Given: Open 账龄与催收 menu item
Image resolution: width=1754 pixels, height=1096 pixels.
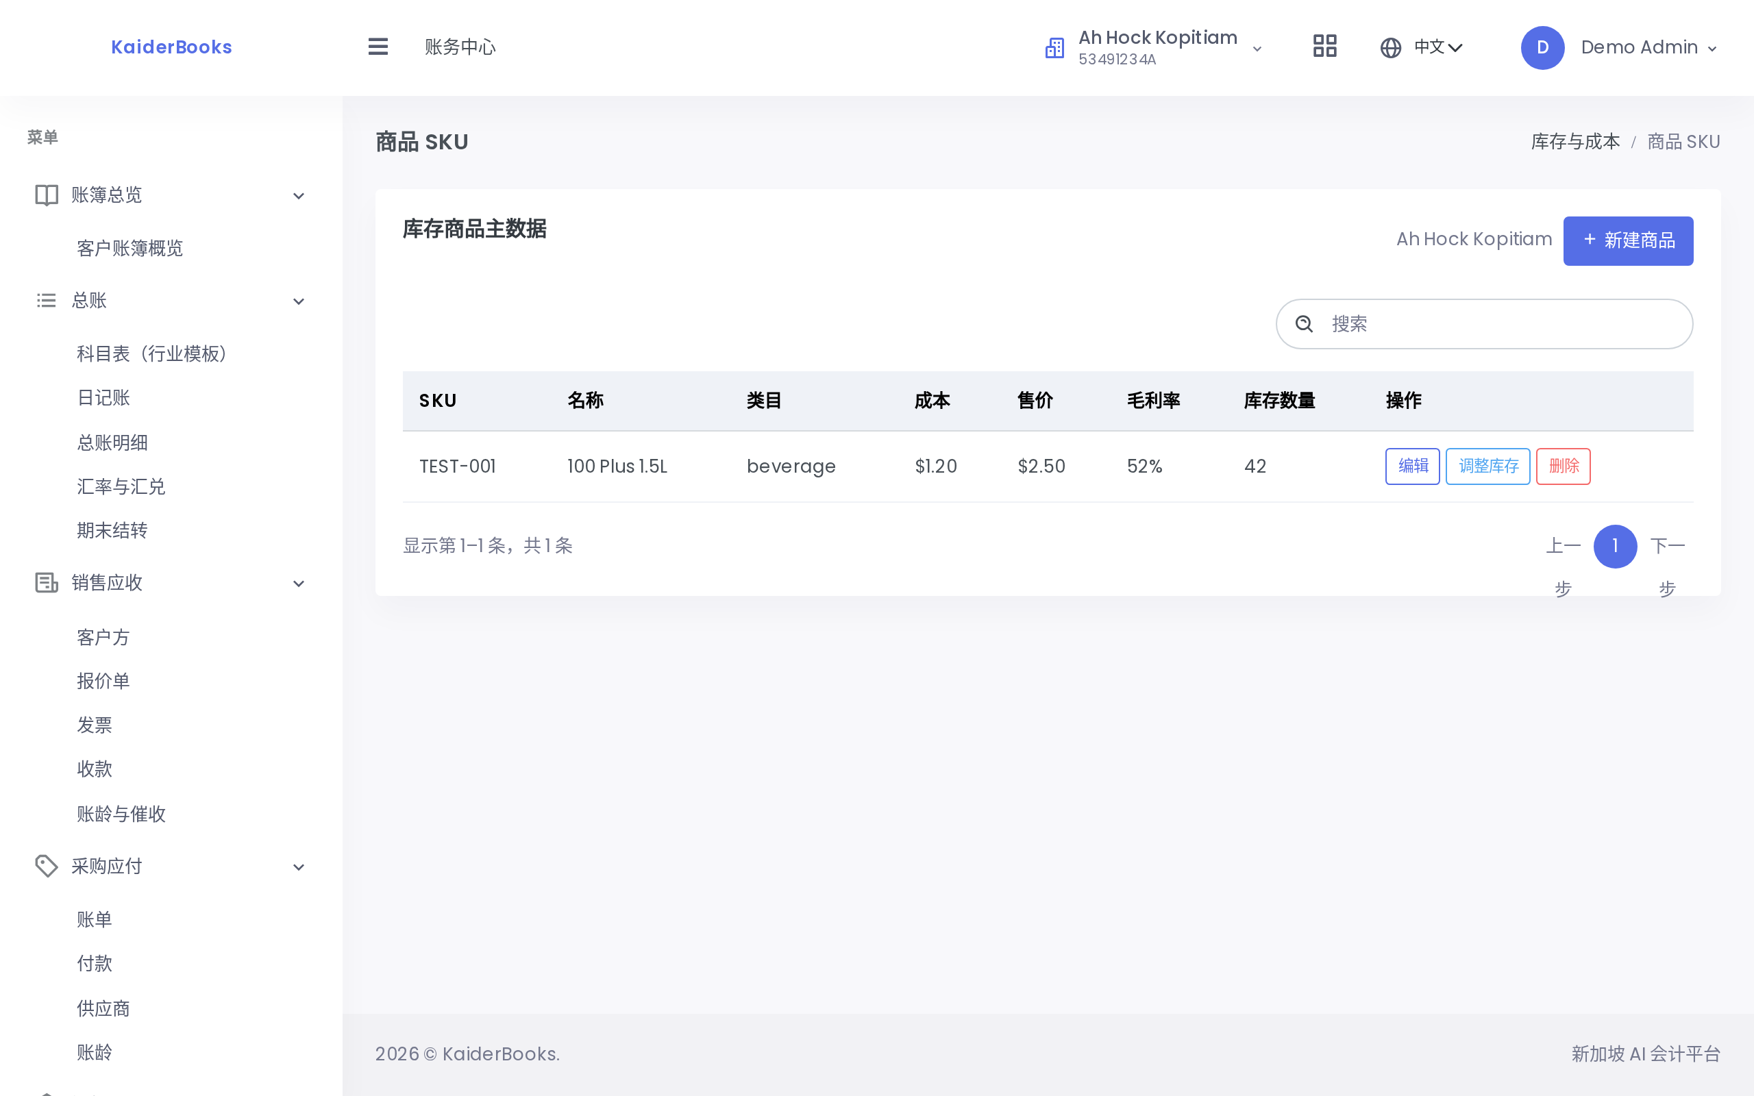Looking at the screenshot, I should (x=121, y=813).
